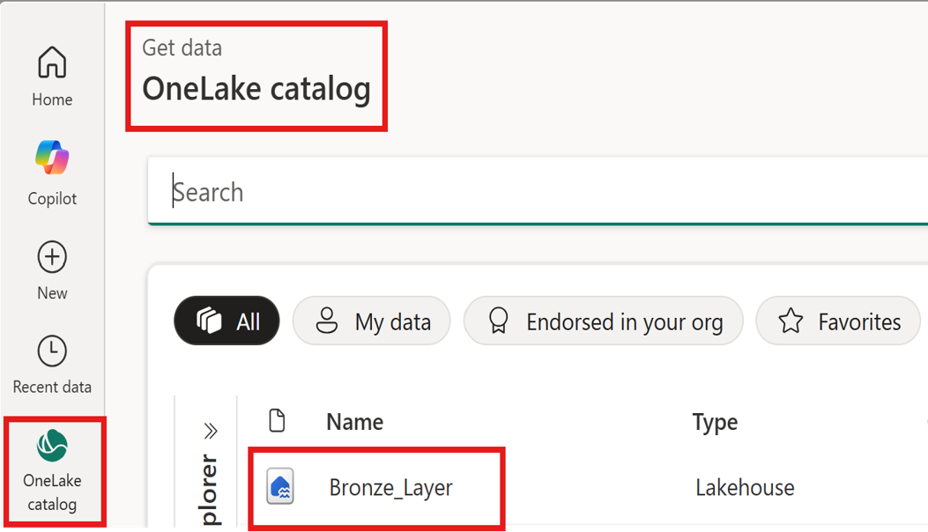This screenshot has width=928, height=532.
Task: Click the Bronze_Layer lakehouse icon
Action: tap(280, 486)
